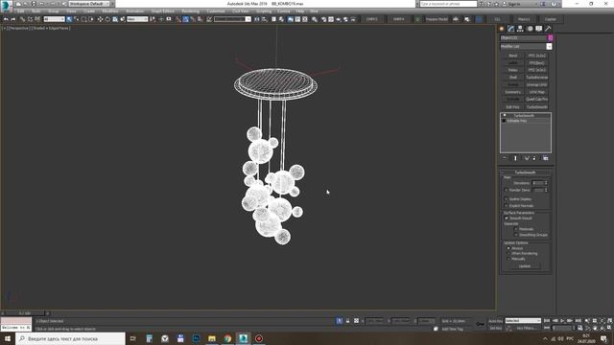Open Configure Modifier Sets
The height and width of the screenshot is (345, 614).
[546, 158]
